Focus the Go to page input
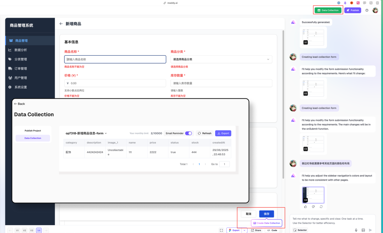This screenshot has width=383, height=233. tap(224, 164)
